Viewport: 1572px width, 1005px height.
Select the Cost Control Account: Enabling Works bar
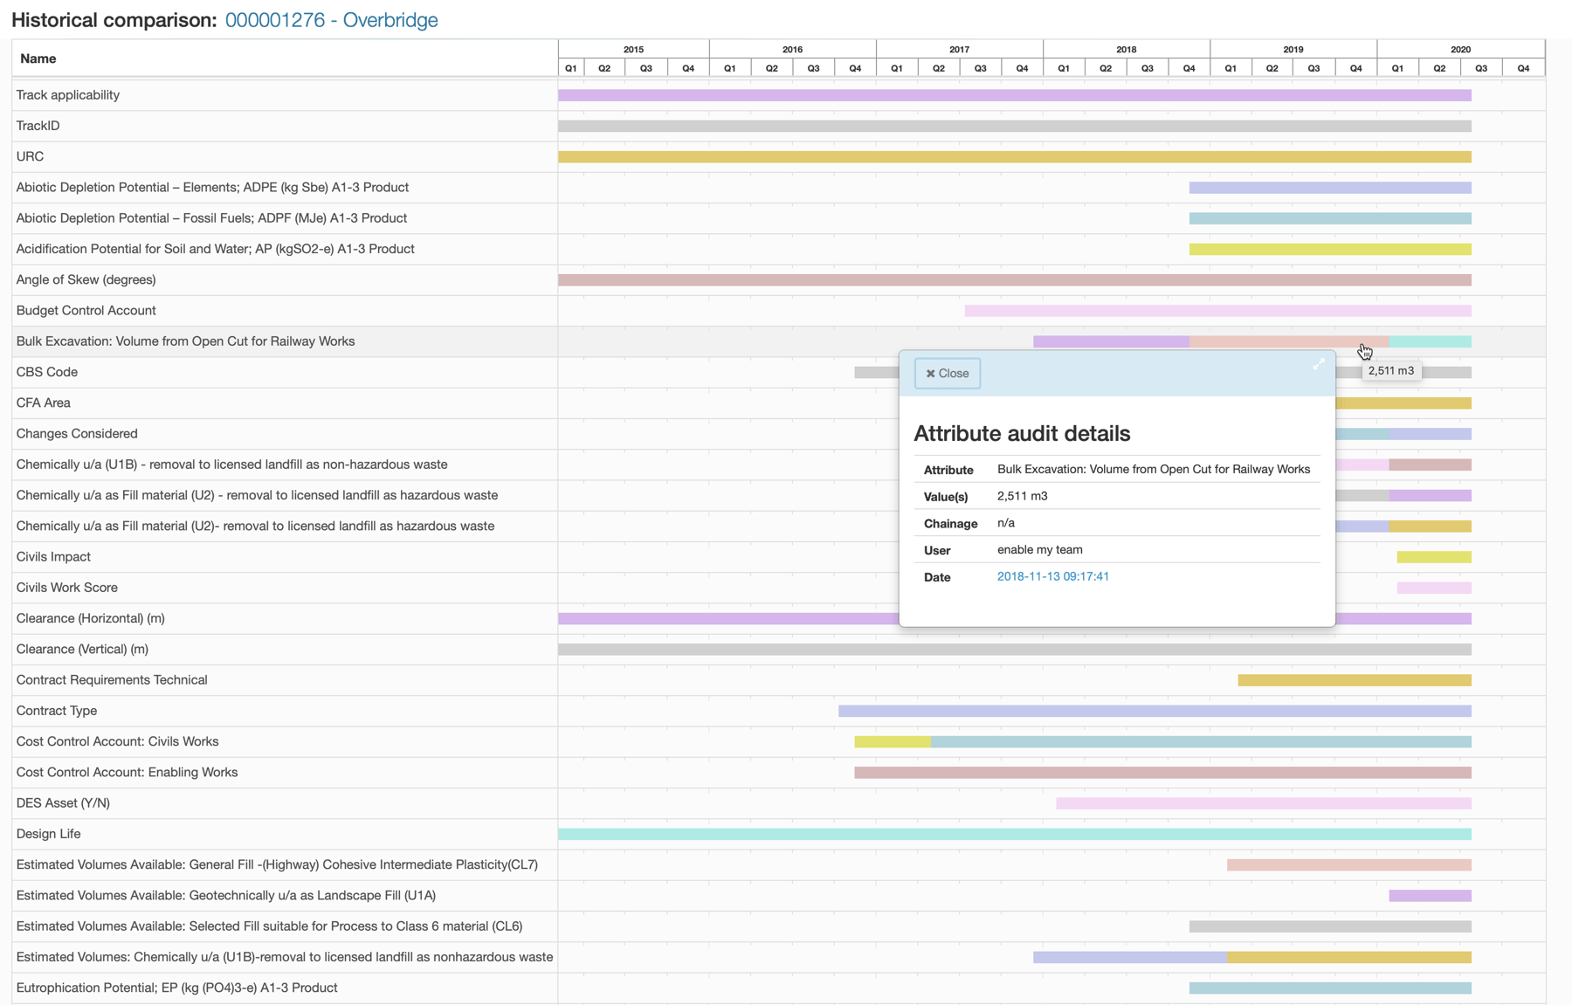click(1162, 773)
